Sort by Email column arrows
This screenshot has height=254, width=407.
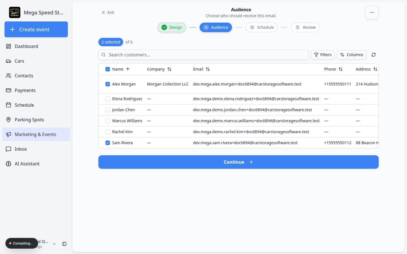click(208, 69)
